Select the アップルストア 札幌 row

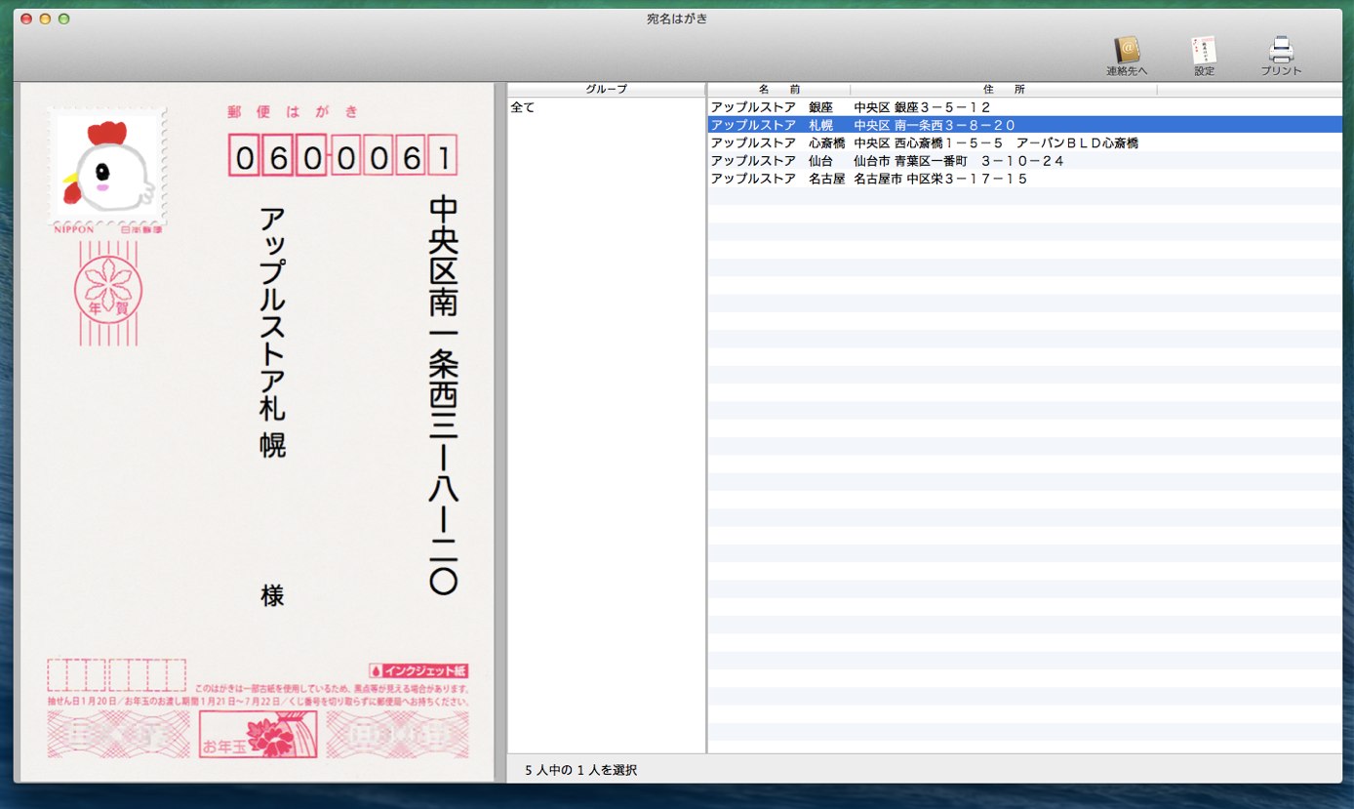1024,125
